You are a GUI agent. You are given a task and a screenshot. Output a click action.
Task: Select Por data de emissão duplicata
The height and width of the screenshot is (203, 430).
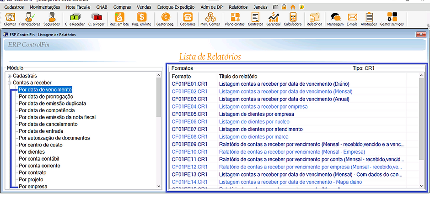point(53,104)
